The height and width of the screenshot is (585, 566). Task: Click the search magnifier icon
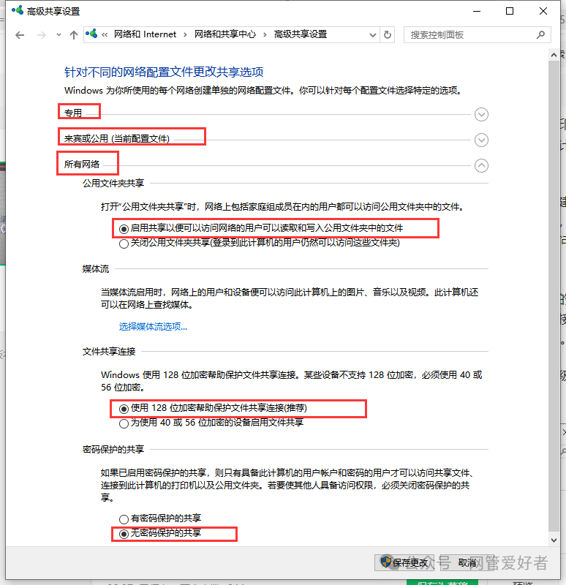pos(540,35)
